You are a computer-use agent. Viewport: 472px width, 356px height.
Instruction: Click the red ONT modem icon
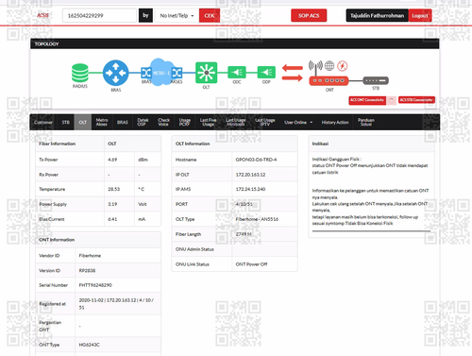[329, 81]
